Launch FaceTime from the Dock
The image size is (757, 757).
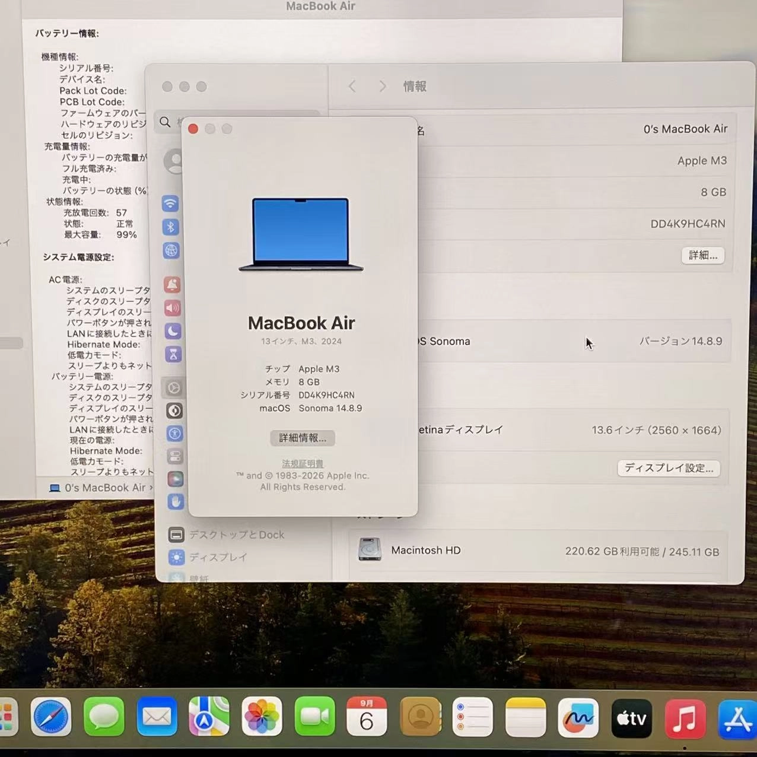314,717
